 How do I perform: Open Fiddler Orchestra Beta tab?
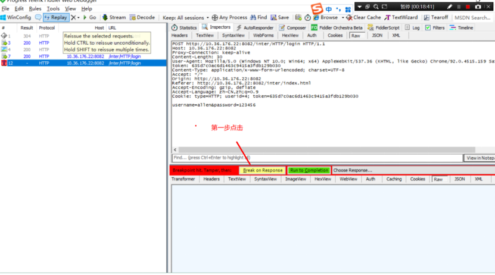click(337, 28)
